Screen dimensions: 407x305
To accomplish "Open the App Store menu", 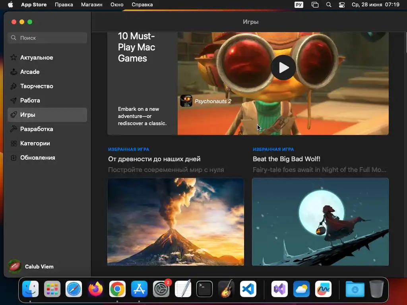I will pyautogui.click(x=34, y=5).
